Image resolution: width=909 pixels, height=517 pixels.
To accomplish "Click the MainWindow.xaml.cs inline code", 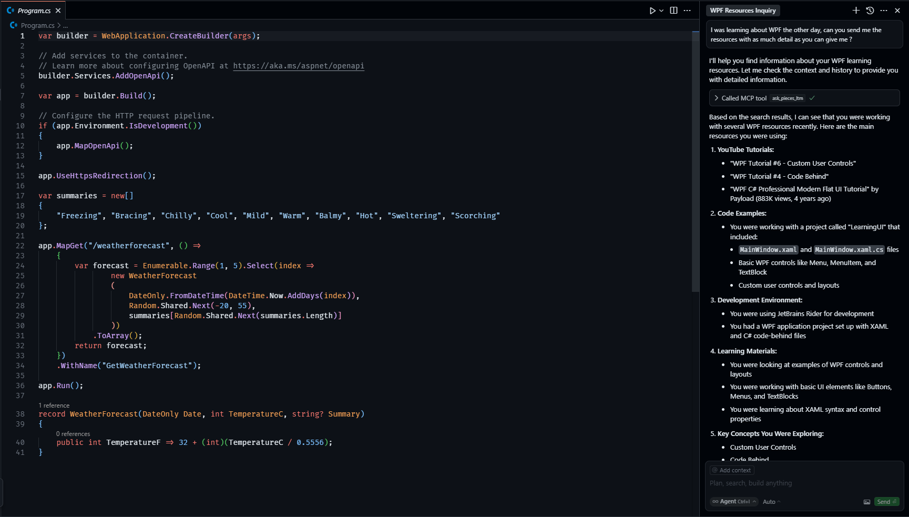I will pos(849,250).
